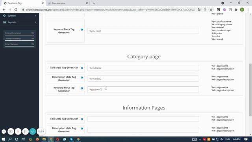Click the Information Pages Description Meta Tag field
252x142 pixels.
point(143,130)
